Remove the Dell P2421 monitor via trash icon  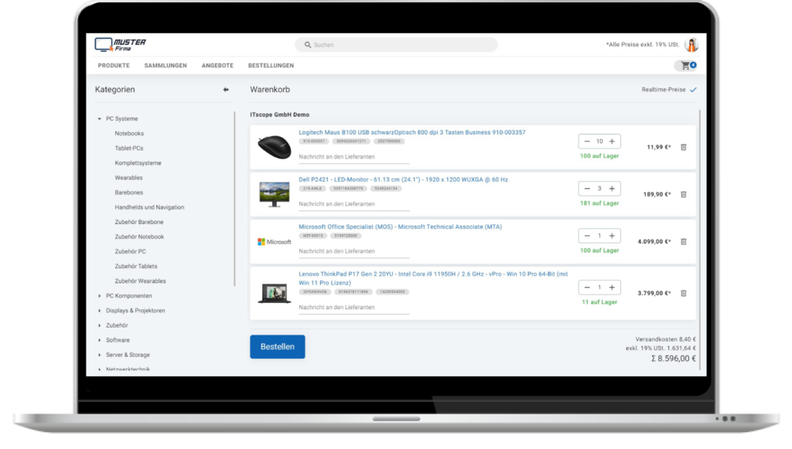pyautogui.click(x=684, y=194)
